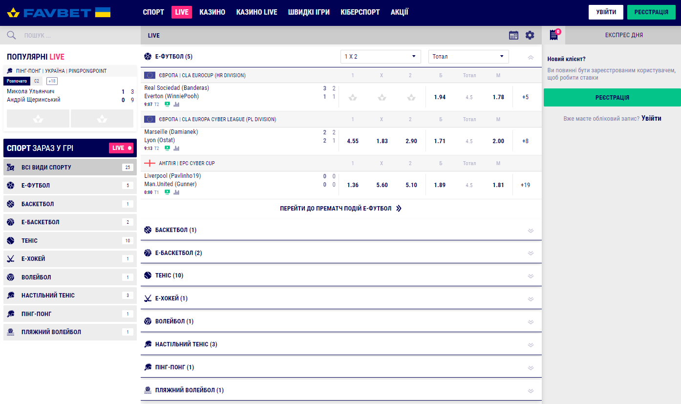The width and height of the screenshot is (681, 404).
Task: Go to ПЕРЕЙТИ ДО ПРЕМАТЧ ПОДІЙ Е-ФУТБОЛ link
Action: pos(341,209)
